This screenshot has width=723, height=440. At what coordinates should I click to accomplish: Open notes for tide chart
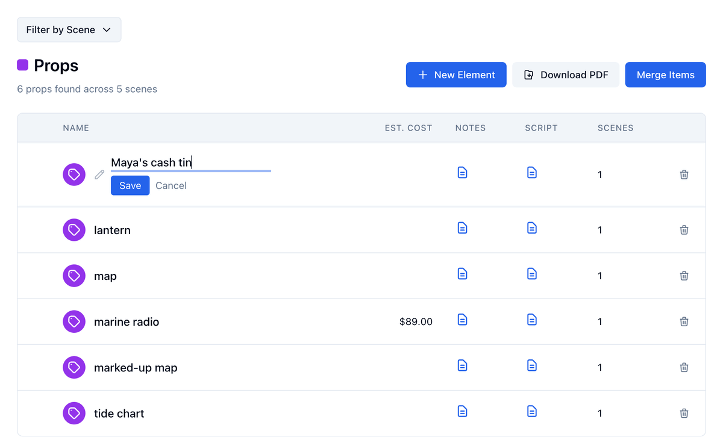[462, 411]
